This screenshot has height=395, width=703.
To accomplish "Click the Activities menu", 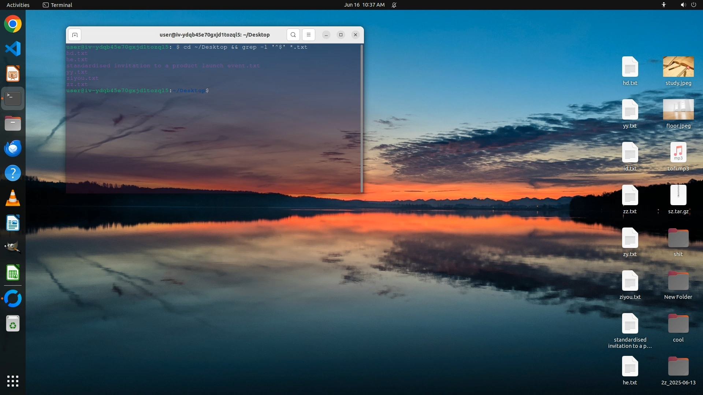I will (x=18, y=5).
